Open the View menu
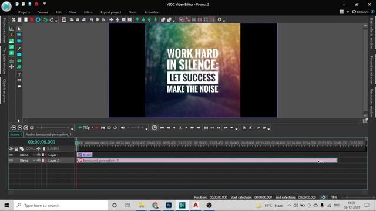 click(x=73, y=12)
